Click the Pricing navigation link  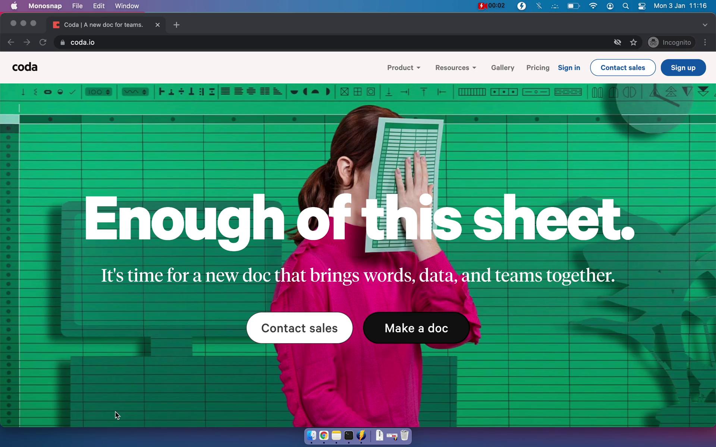tap(538, 67)
